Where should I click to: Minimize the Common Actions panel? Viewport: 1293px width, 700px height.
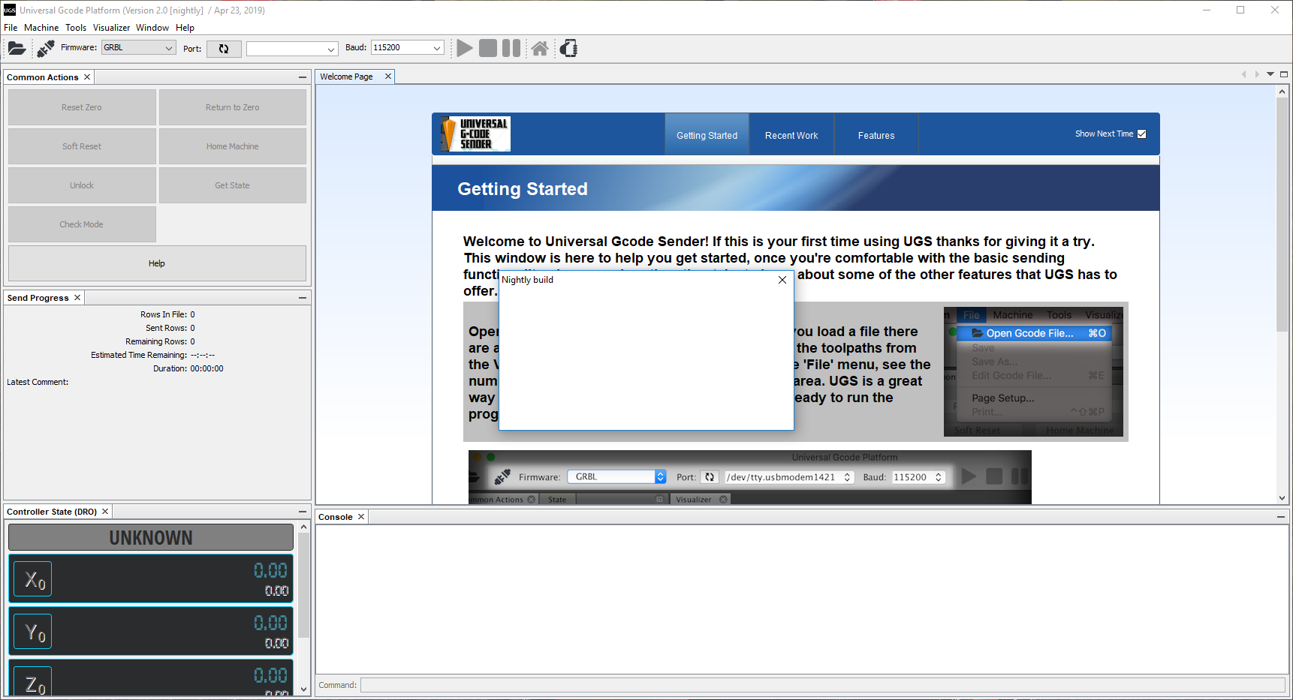pos(303,77)
